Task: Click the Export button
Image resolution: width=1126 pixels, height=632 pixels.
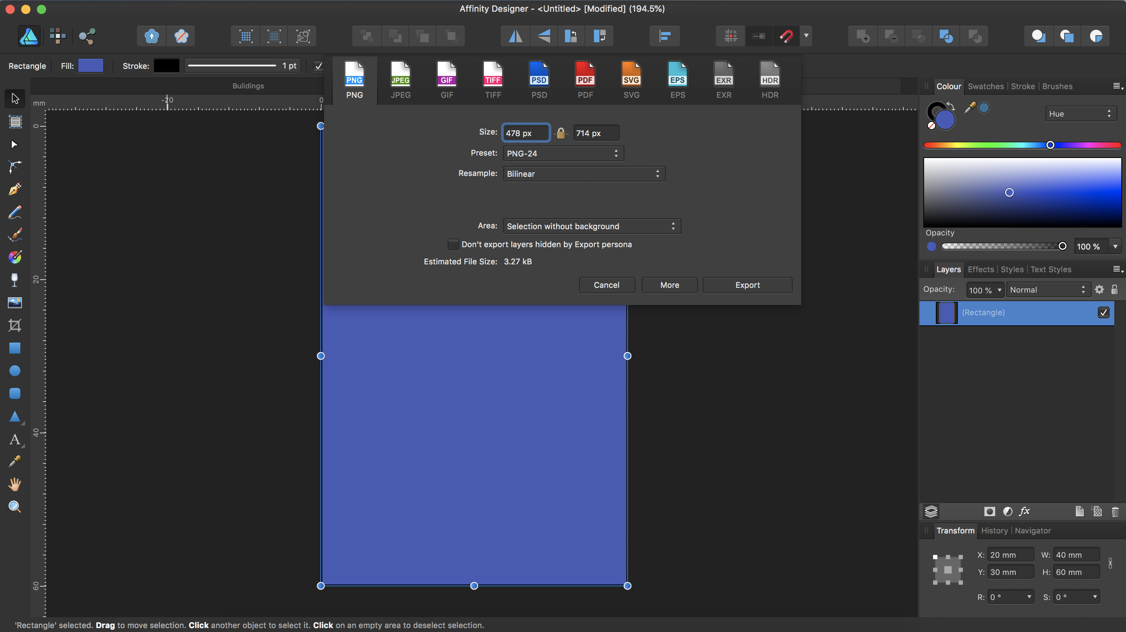Action: (747, 285)
